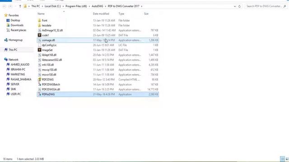The width and height of the screenshot is (289, 162).
Task: Switch to details view icon in status bar
Action: 282,159
